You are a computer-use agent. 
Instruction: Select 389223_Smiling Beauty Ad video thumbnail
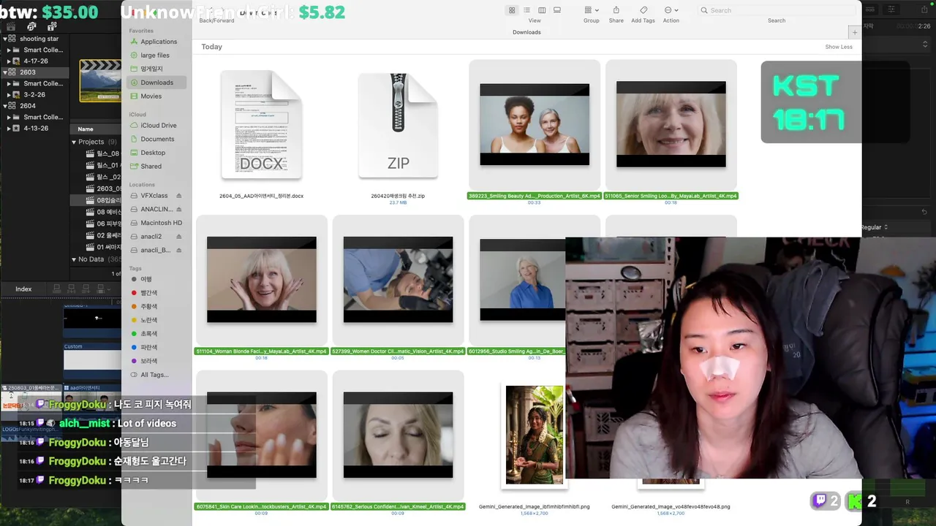coord(535,125)
